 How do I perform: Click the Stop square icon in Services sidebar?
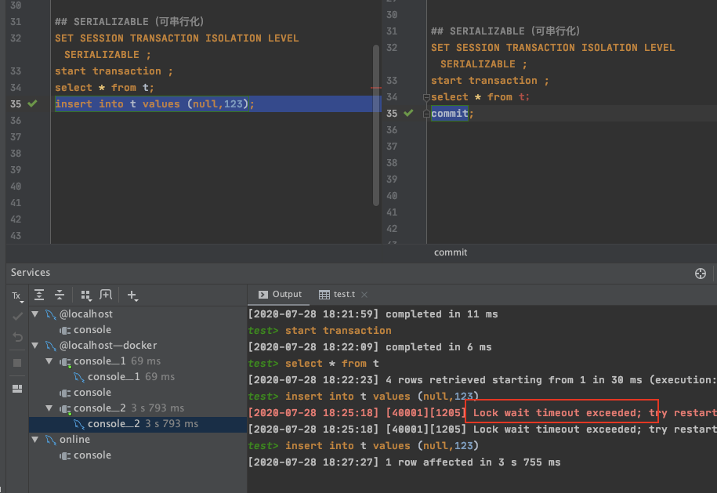(17, 363)
